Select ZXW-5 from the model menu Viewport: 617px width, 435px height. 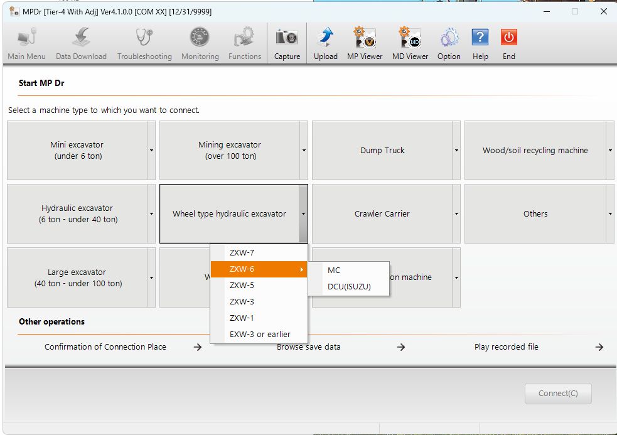pos(259,286)
